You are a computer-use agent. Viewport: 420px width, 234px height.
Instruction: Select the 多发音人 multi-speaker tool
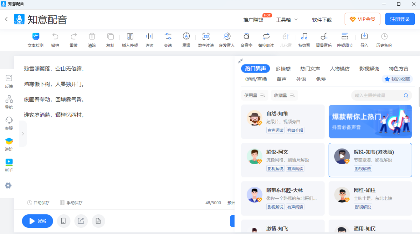click(x=227, y=36)
